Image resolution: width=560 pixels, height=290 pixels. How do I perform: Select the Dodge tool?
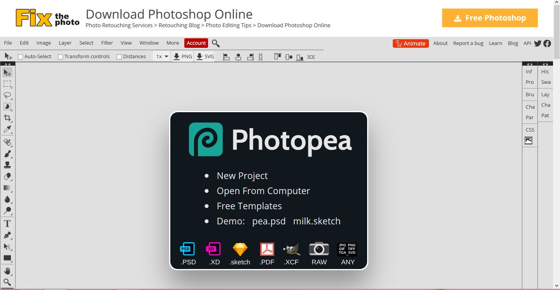[7, 211]
